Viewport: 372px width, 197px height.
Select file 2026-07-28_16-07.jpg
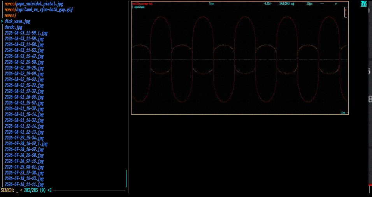click(24, 150)
